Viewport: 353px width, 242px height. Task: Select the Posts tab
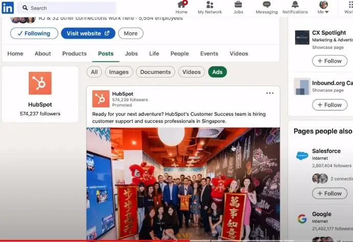tap(106, 54)
